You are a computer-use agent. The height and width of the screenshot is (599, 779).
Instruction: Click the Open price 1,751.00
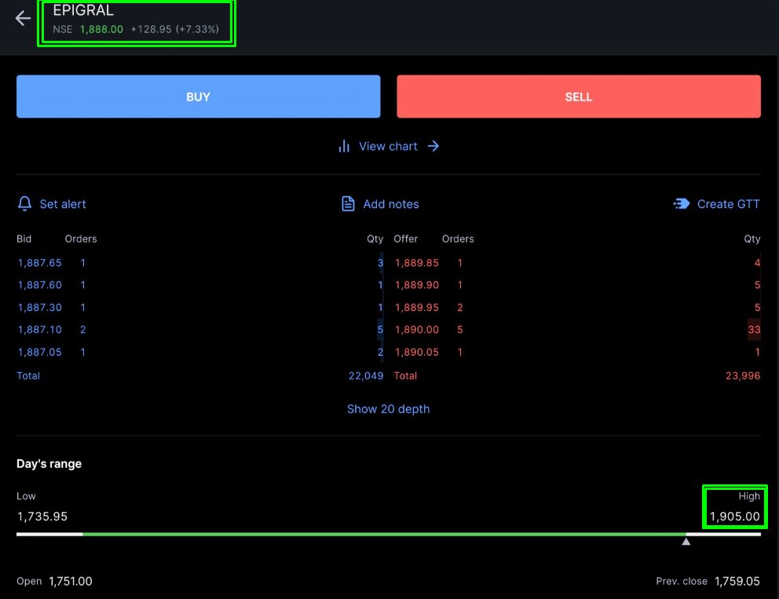pos(71,581)
